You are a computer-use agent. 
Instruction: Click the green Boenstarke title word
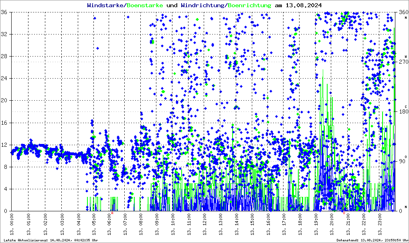click(145, 5)
